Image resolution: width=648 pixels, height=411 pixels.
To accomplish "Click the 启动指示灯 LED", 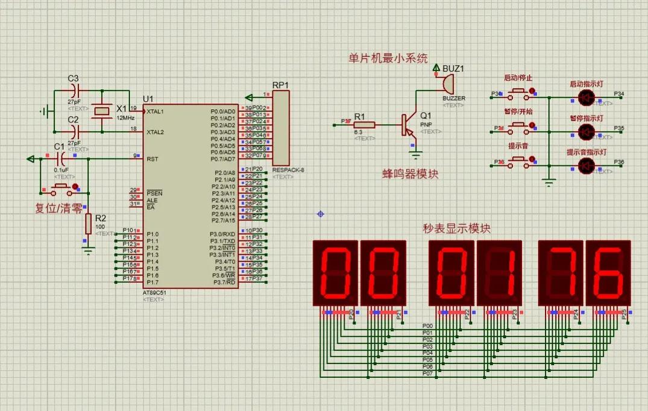I will point(586,97).
